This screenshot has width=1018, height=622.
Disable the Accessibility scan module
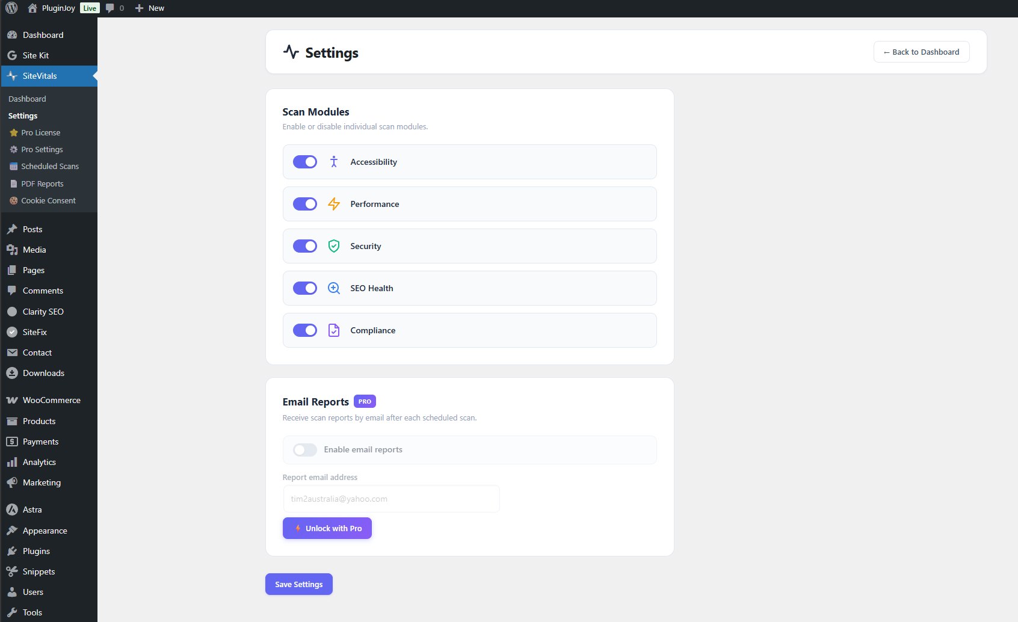[305, 162]
